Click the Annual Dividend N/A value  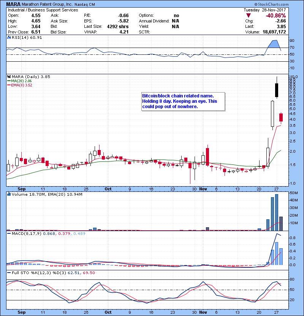(x=176, y=21)
